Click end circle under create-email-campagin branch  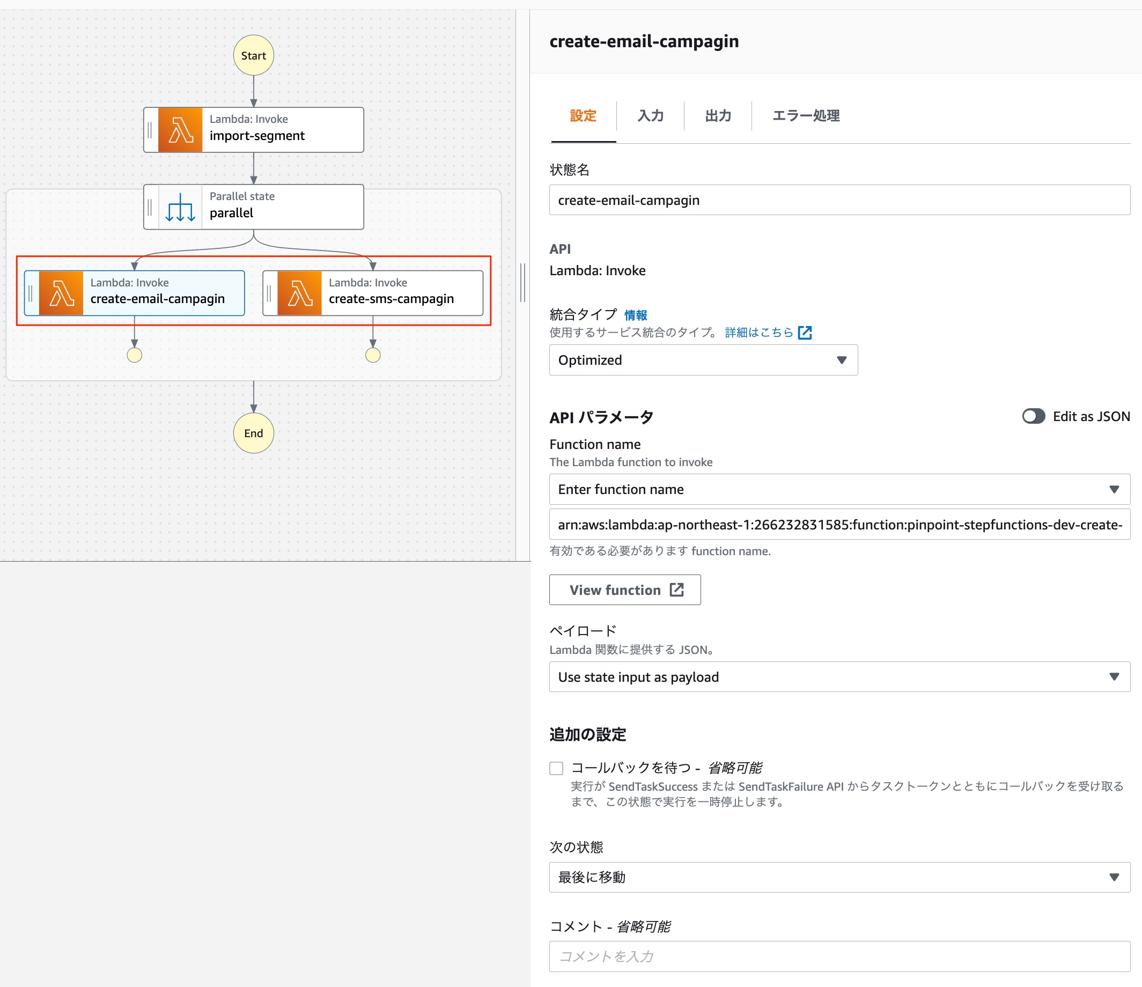click(135, 355)
